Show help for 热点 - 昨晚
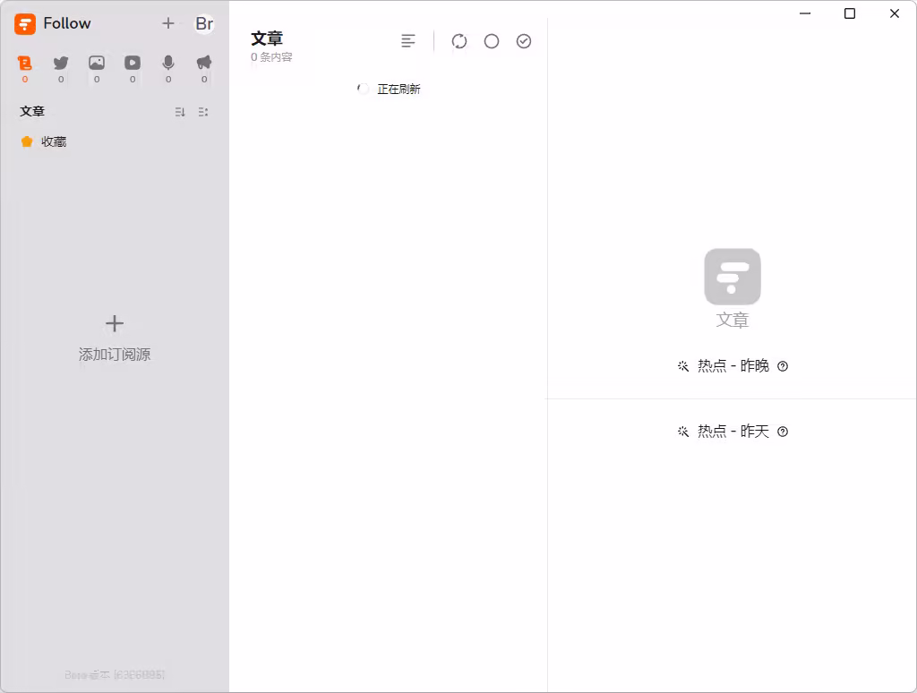Screen dimensions: 917x693 point(783,366)
